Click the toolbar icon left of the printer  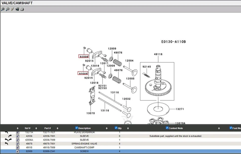pos(17,9)
